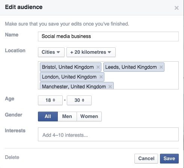Focus the Name field with Social media business
The width and height of the screenshot is (184, 168).
[108, 36]
